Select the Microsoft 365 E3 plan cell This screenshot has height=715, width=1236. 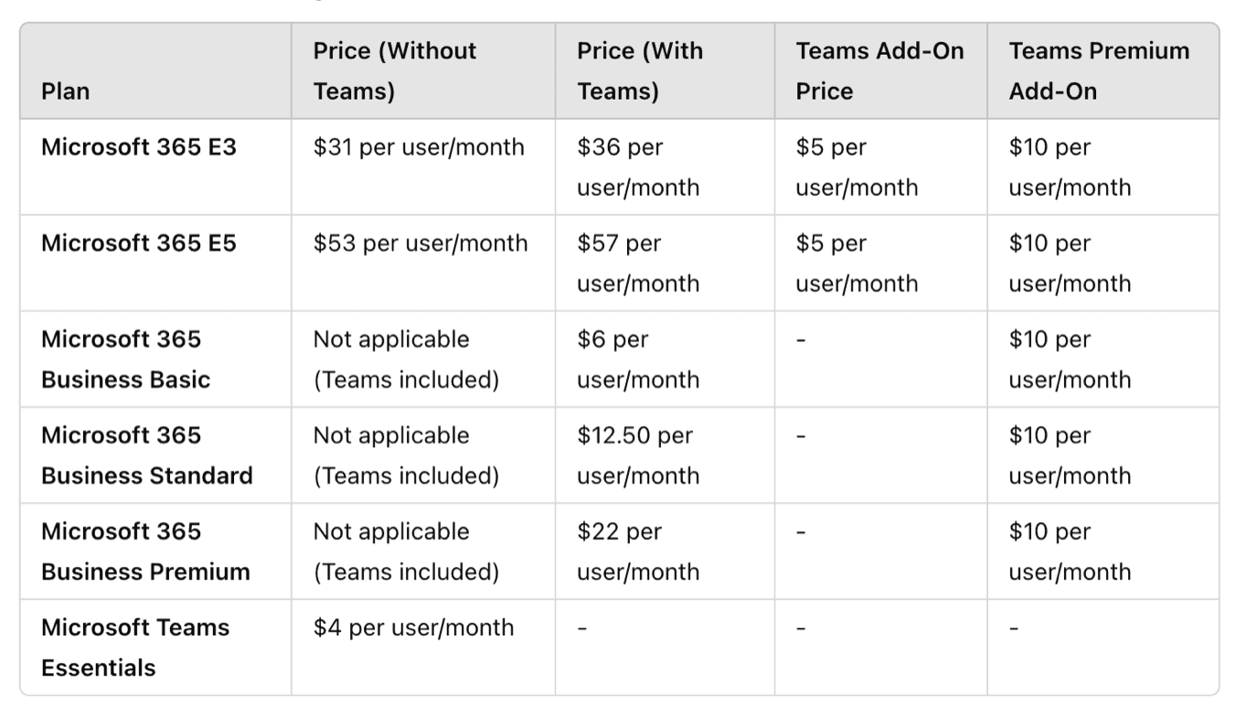[x=139, y=146]
